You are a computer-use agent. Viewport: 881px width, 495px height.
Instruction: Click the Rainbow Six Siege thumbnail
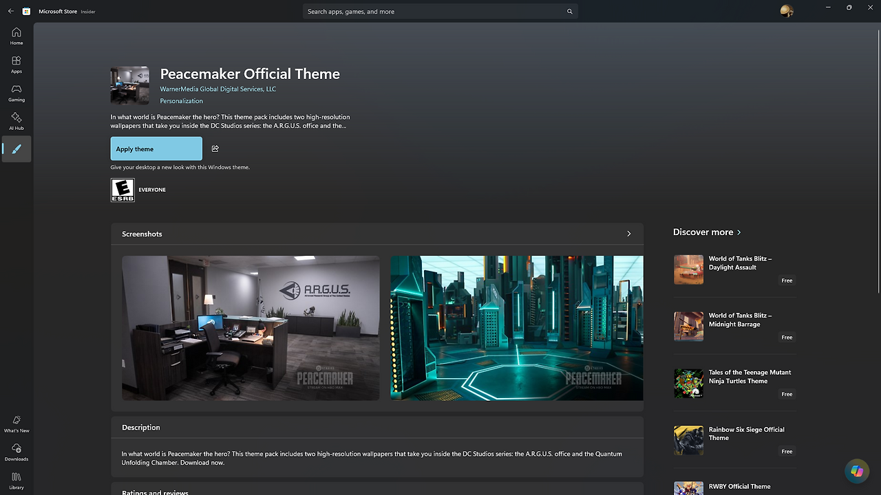point(688,441)
